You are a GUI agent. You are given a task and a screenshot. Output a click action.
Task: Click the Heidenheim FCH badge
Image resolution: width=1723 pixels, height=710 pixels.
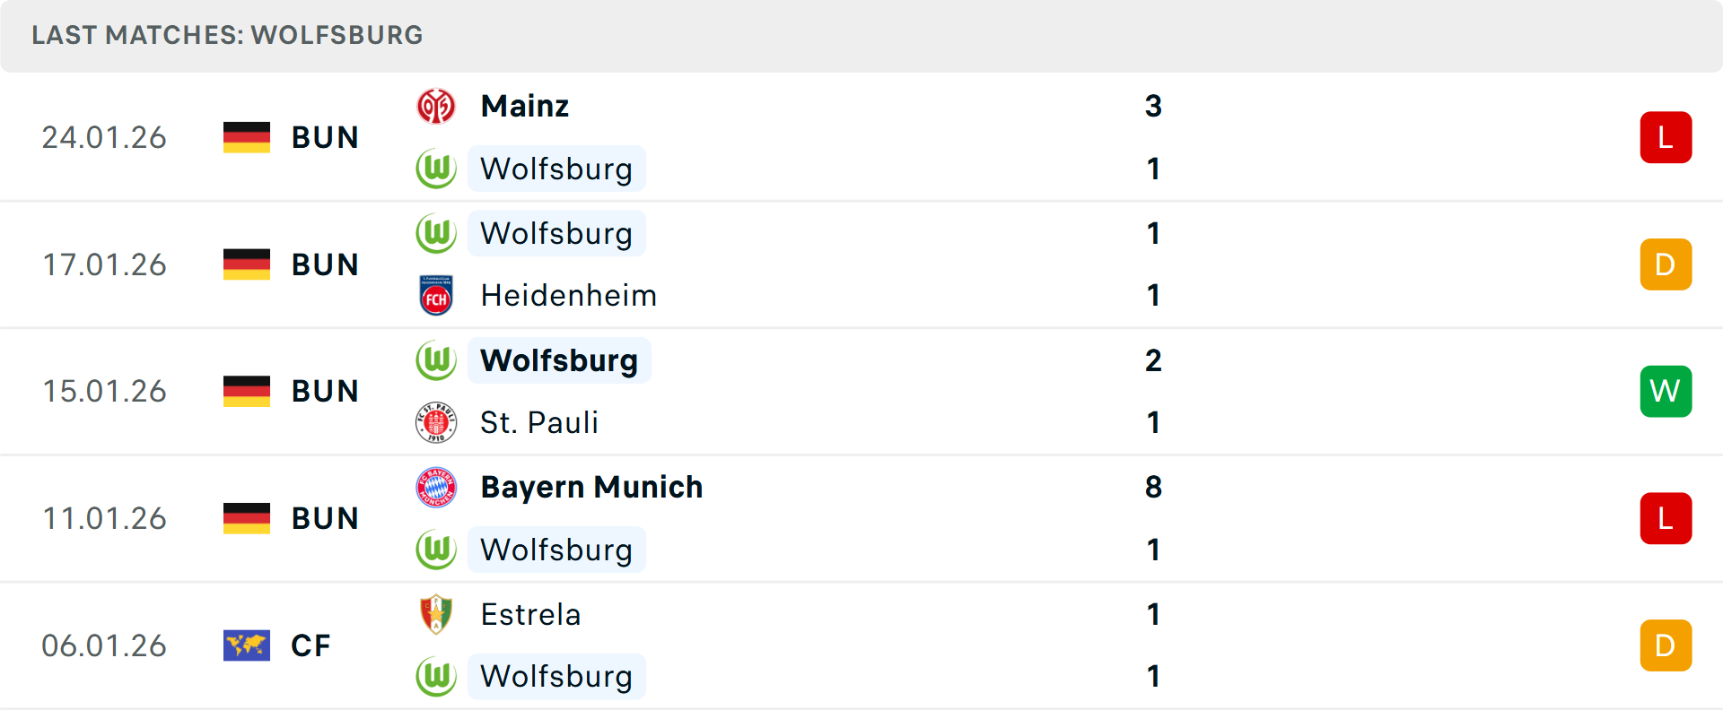tap(437, 295)
